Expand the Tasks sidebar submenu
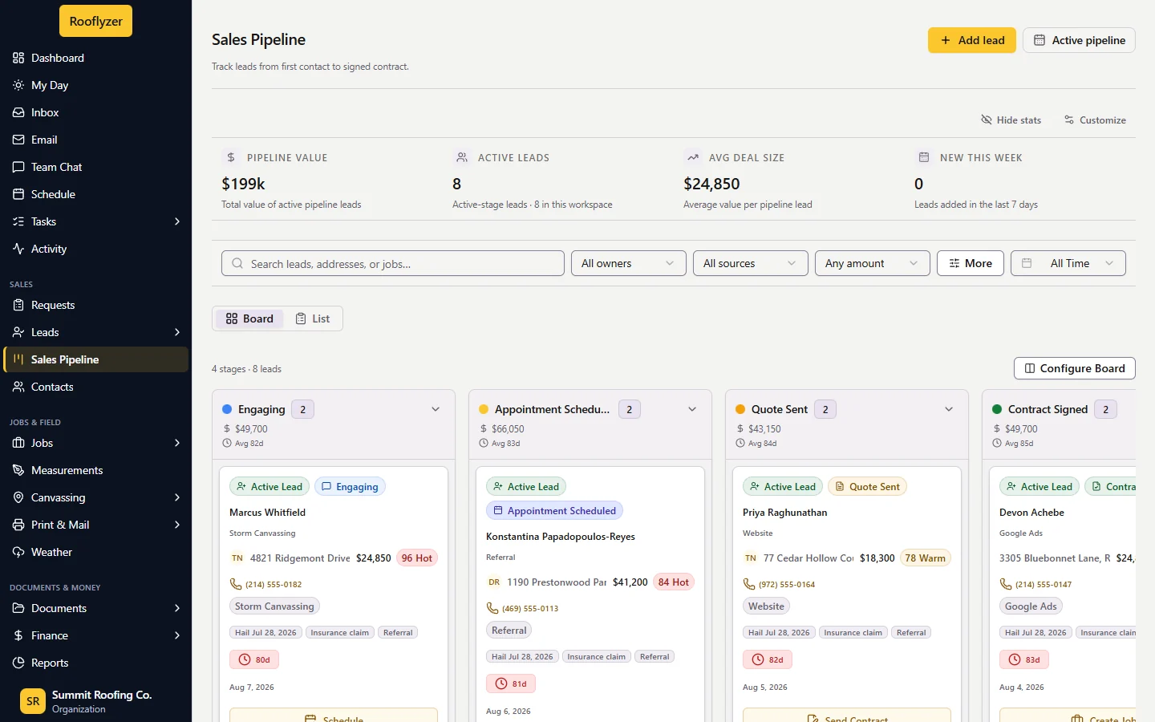 click(177, 221)
